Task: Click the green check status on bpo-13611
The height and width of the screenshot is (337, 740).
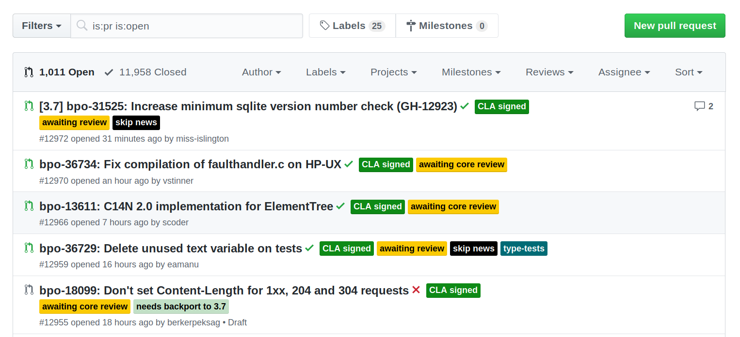Action: click(340, 206)
